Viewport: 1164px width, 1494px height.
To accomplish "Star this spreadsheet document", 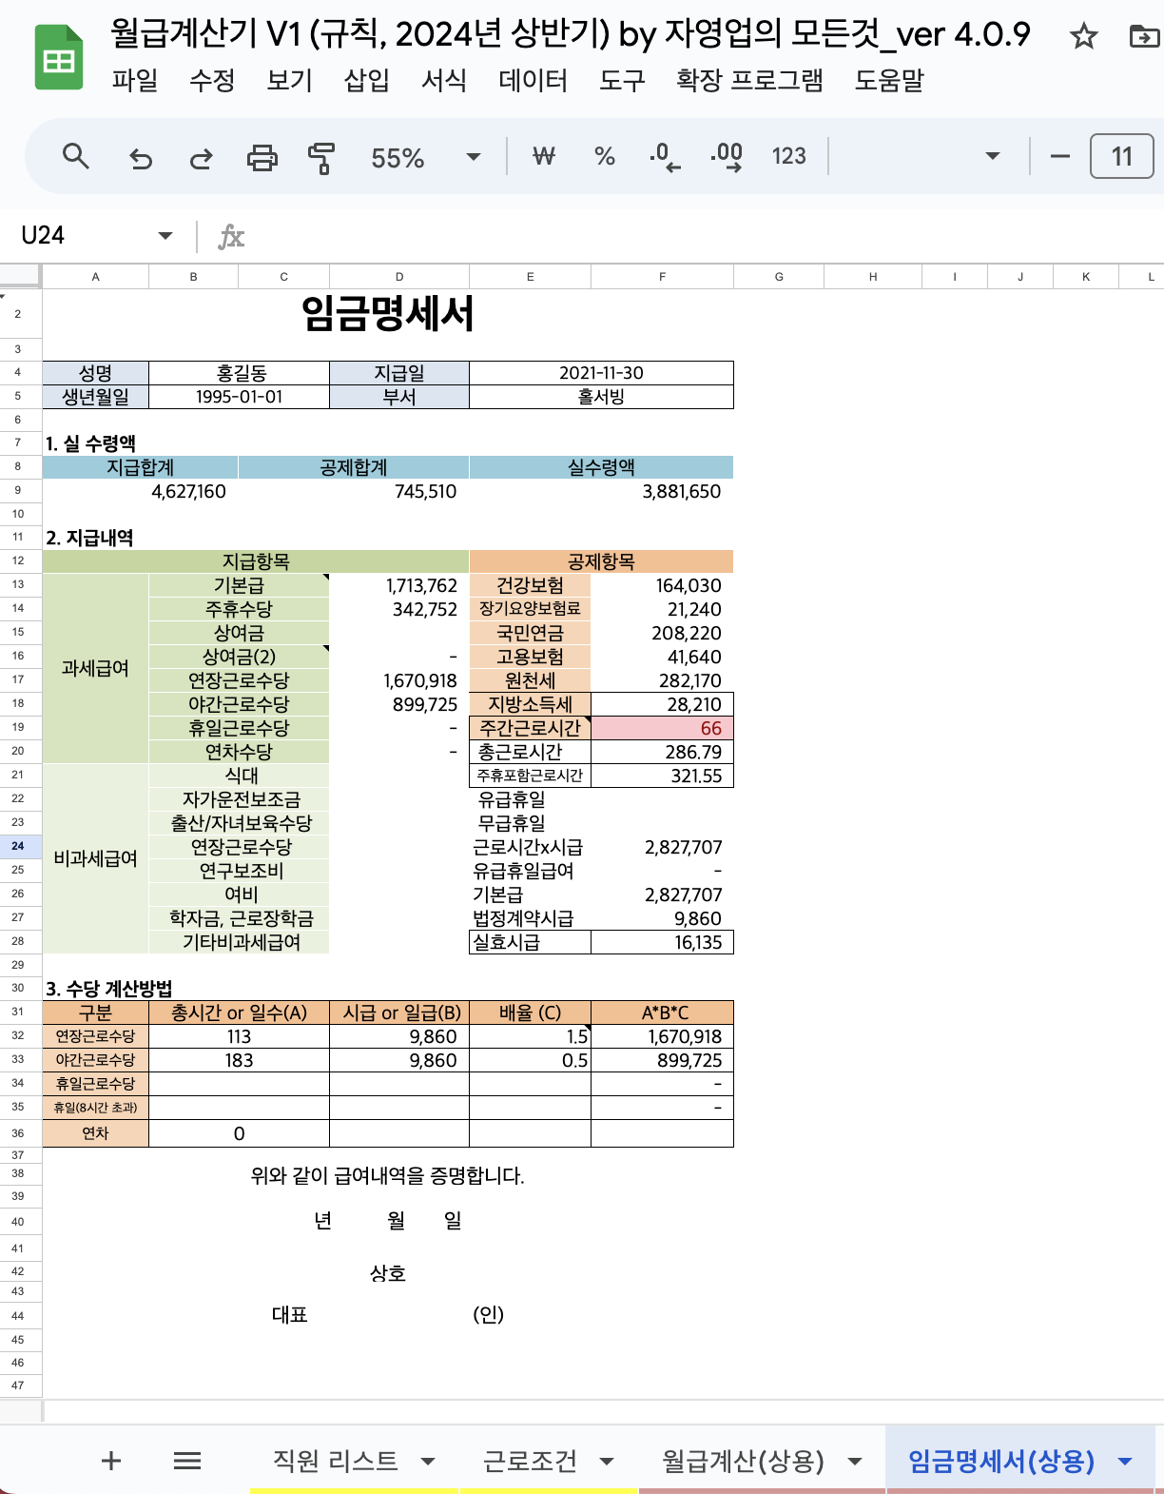I will (x=1083, y=37).
